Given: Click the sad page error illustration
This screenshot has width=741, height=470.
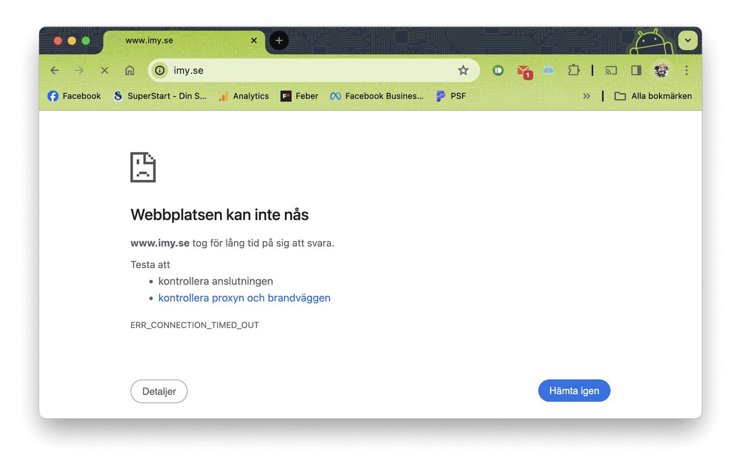Looking at the screenshot, I should coord(142,167).
